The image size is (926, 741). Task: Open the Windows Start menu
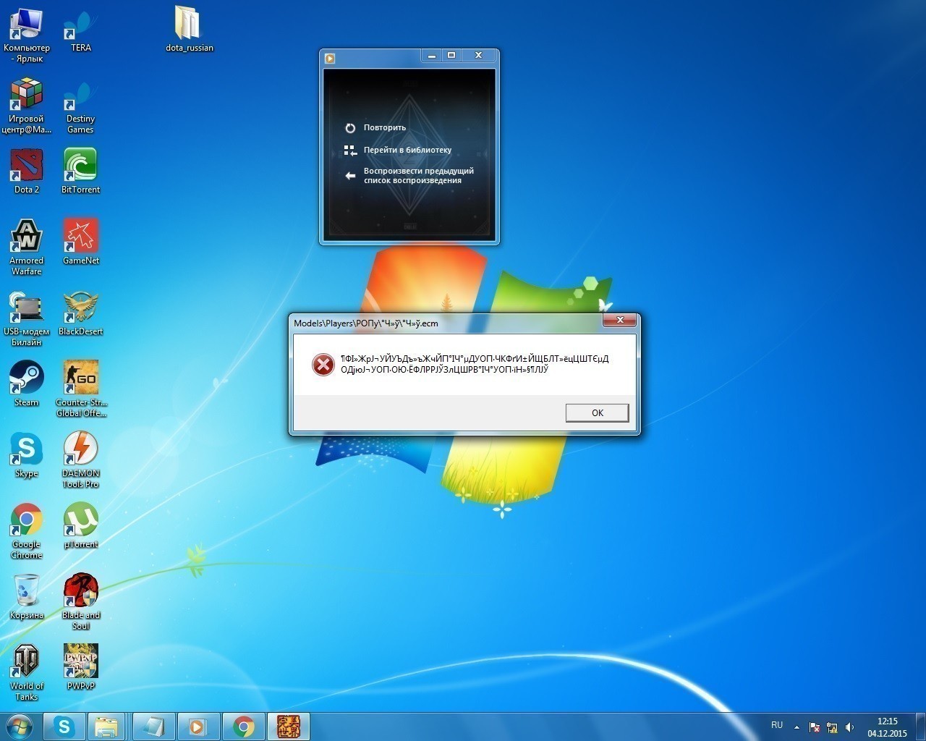coord(20,727)
